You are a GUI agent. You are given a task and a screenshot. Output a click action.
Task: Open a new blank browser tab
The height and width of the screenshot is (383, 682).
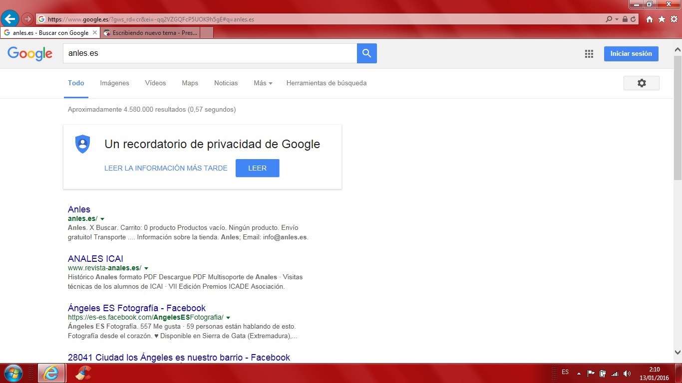207,33
